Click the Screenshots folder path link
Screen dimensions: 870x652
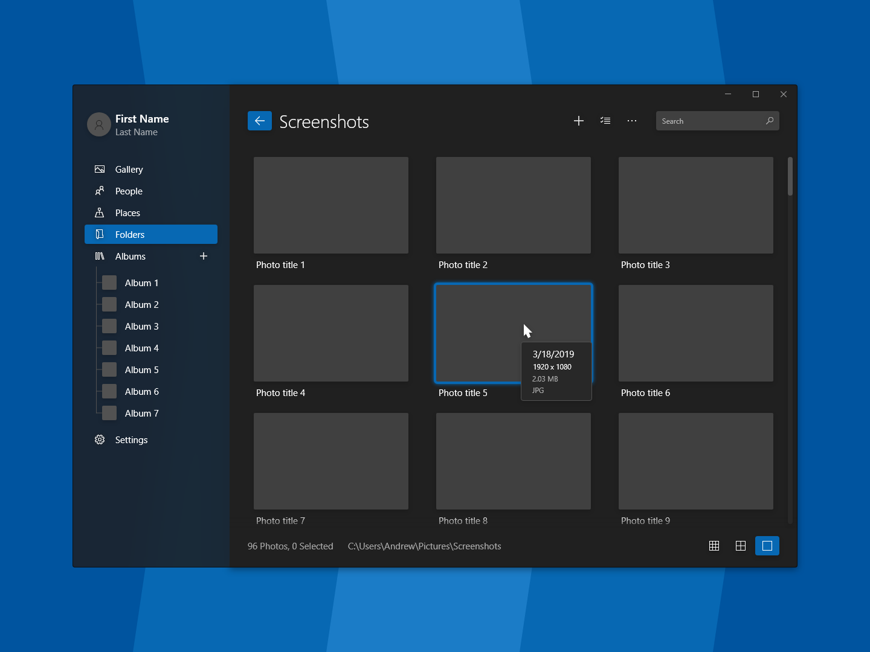point(424,546)
